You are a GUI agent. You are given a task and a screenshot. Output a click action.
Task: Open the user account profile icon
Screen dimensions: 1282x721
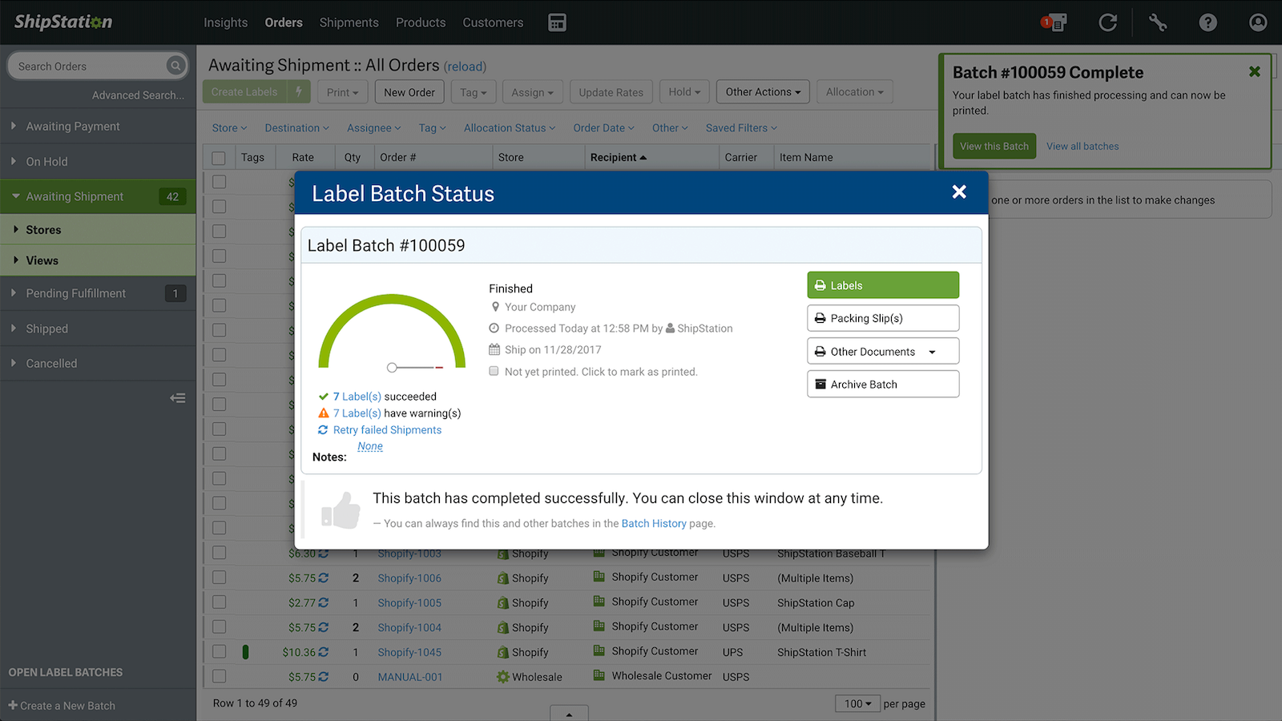pyautogui.click(x=1258, y=22)
